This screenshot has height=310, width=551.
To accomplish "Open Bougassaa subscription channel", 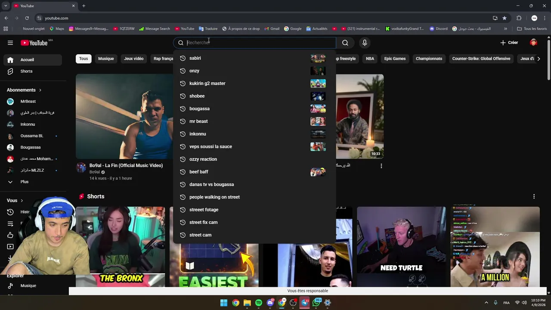I will coord(33,147).
